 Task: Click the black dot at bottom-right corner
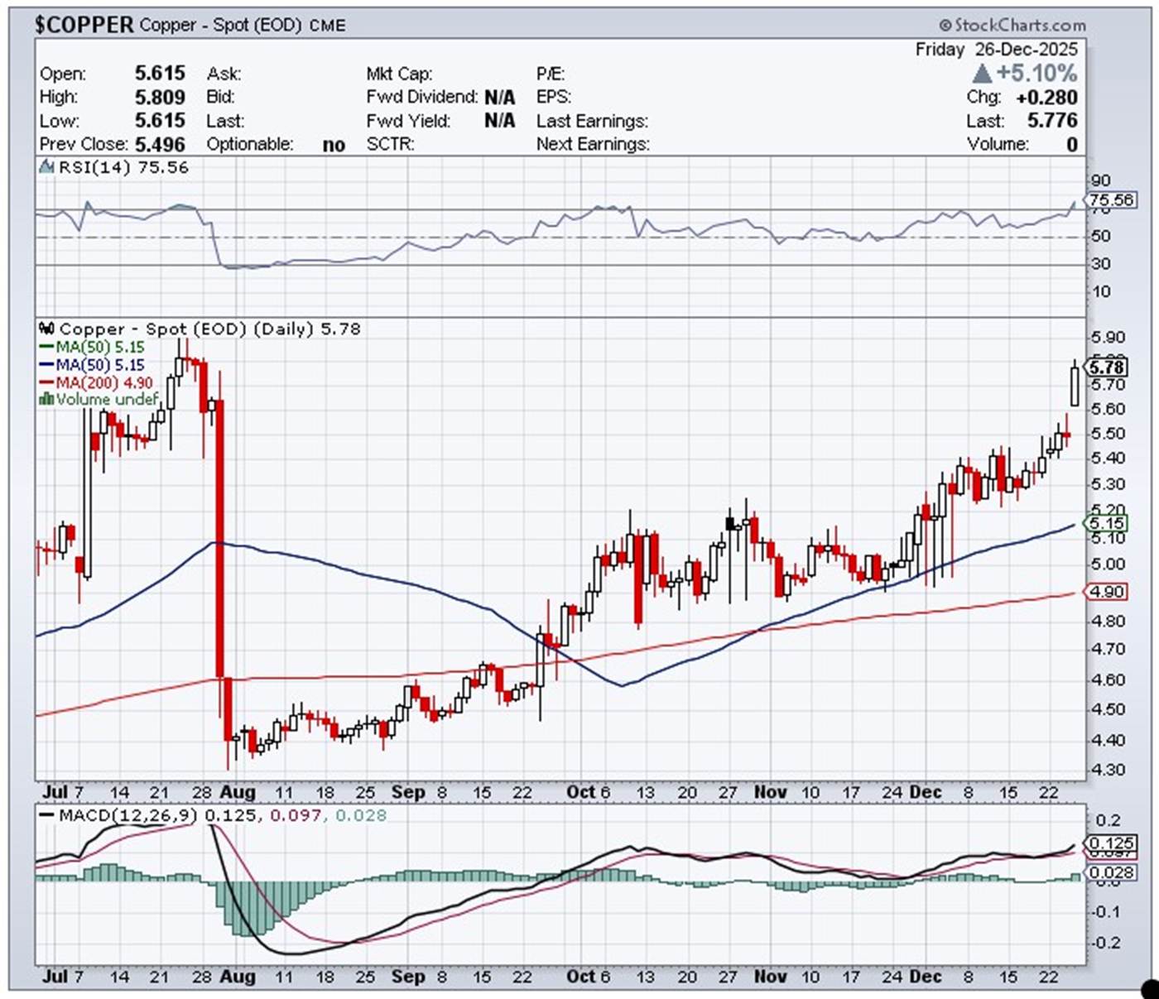point(1150,987)
